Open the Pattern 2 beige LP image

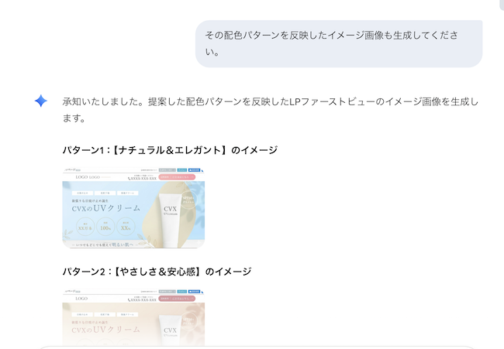pyautogui.click(x=133, y=317)
